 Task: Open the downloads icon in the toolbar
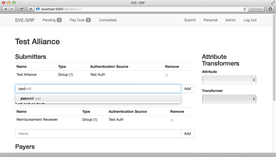tap(270, 9)
